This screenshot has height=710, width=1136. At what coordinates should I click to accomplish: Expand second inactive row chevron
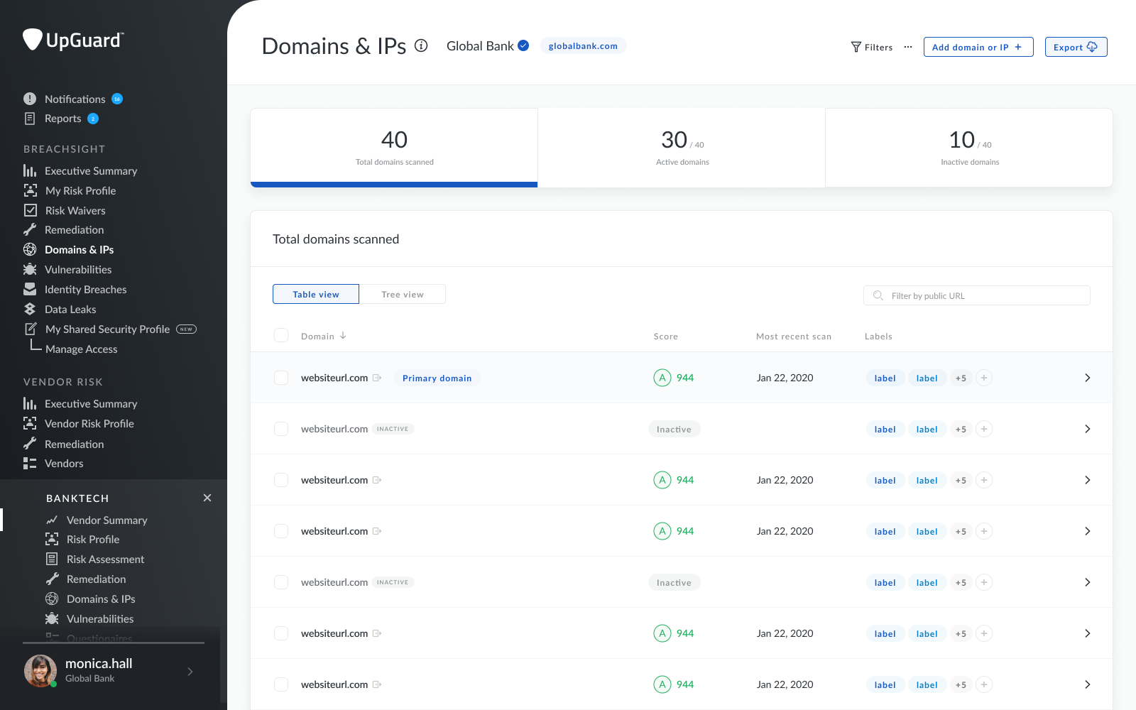(1087, 582)
